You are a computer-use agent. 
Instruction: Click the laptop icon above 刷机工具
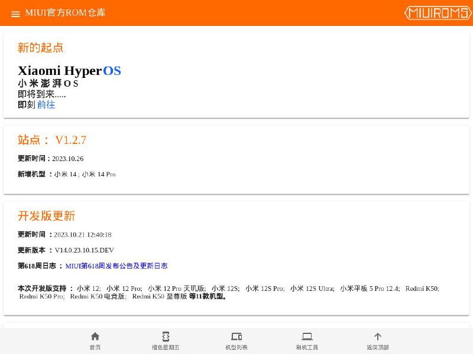(306, 335)
